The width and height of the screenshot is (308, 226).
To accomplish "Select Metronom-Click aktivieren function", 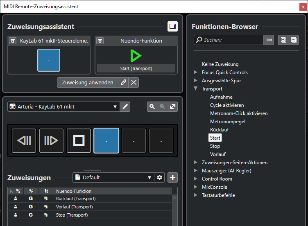I will point(238,113).
